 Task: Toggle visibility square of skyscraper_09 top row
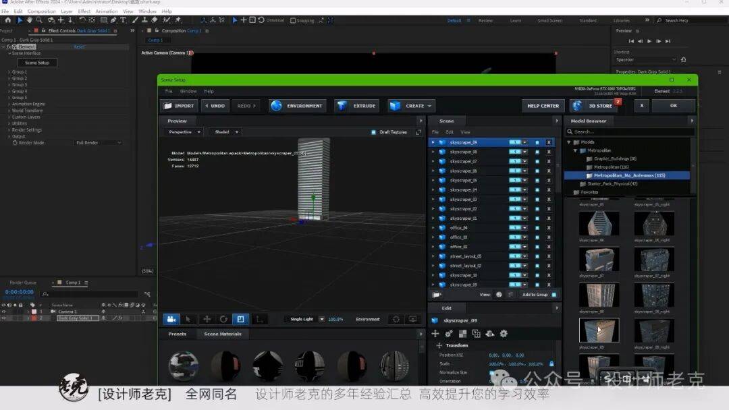coord(537,142)
